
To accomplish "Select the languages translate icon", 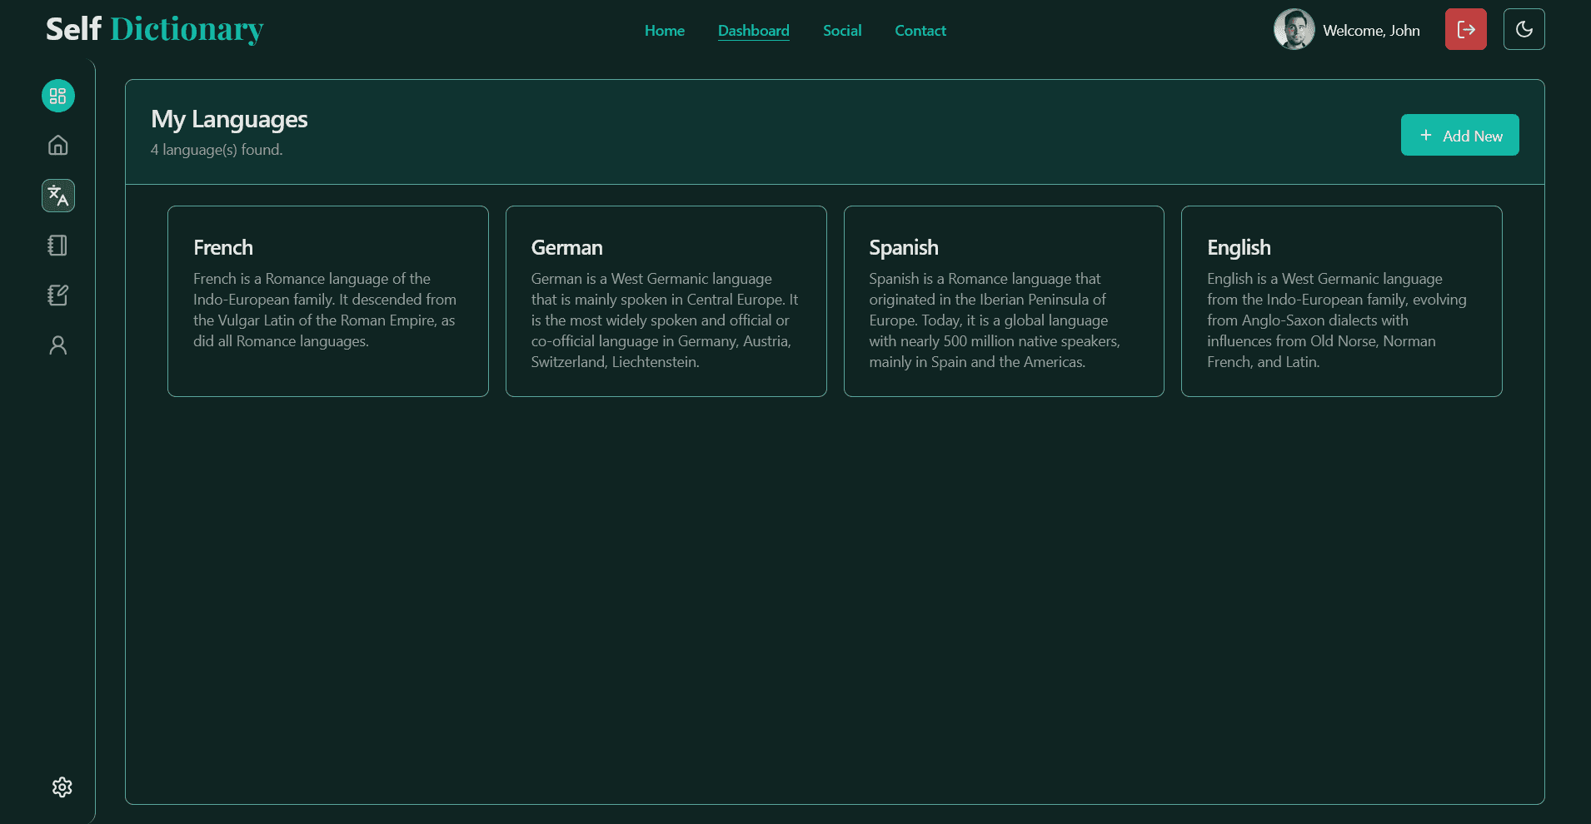I will tap(58, 196).
